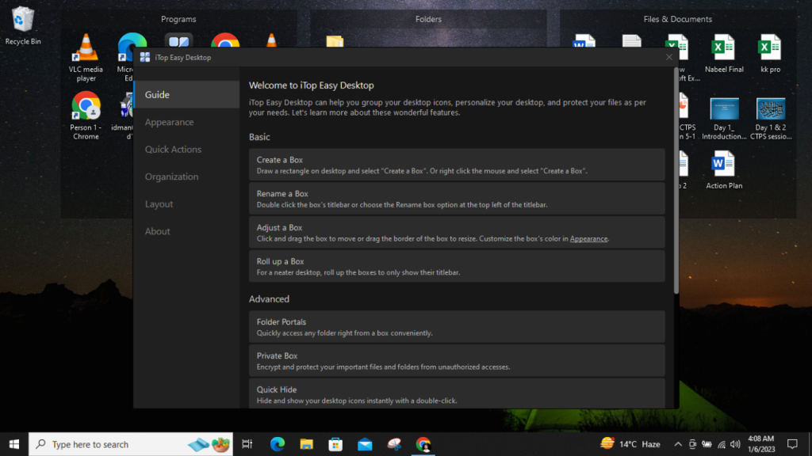
Task: Go to the Organization settings tab
Action: tap(171, 177)
